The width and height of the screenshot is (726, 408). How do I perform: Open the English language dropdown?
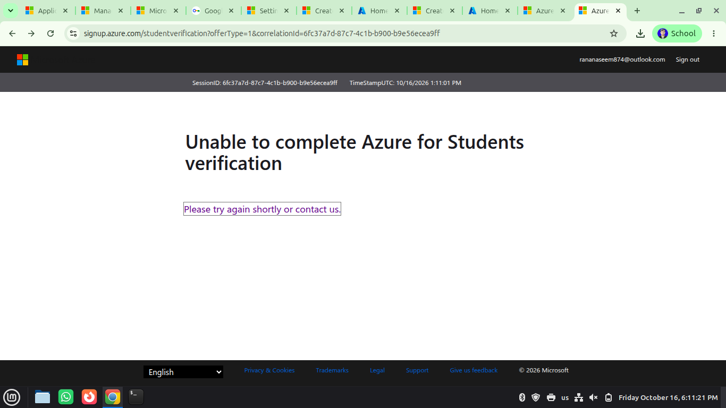point(183,372)
